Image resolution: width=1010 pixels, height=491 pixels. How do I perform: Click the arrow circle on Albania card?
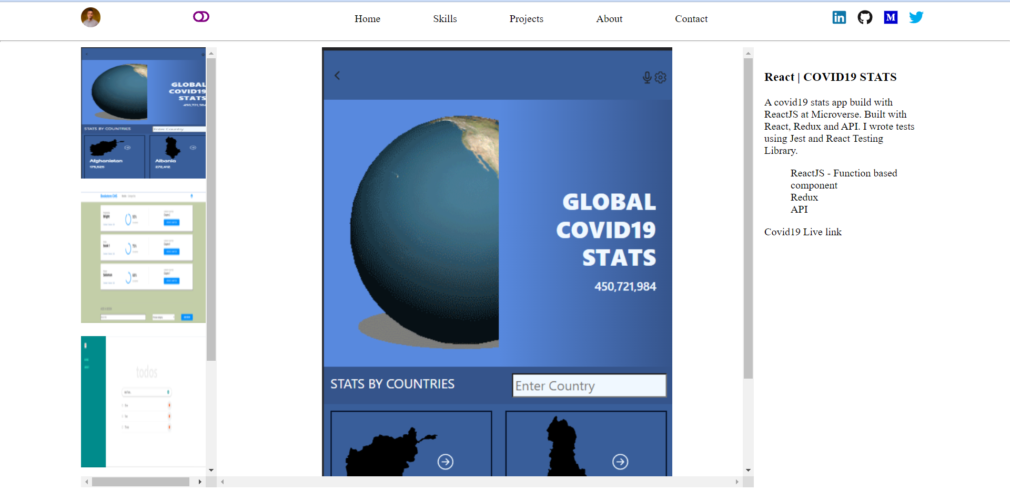coord(620,462)
